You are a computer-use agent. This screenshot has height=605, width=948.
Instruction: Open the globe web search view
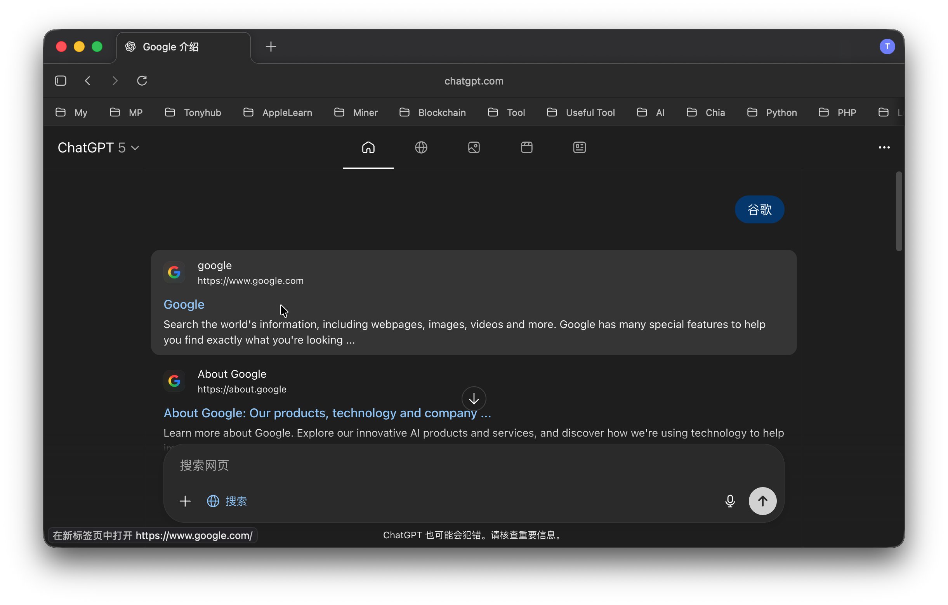421,147
